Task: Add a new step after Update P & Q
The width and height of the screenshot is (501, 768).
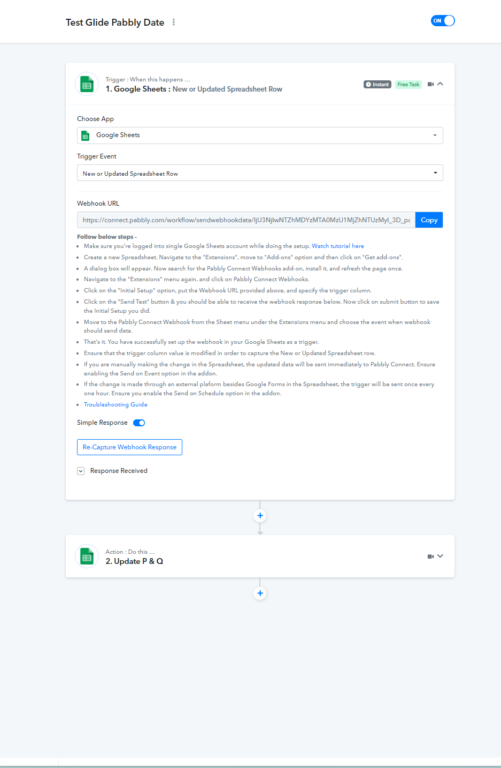Action: pyautogui.click(x=260, y=593)
